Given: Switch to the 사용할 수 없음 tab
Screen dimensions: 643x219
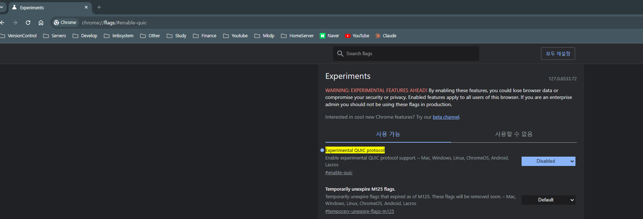Looking at the screenshot, I should point(514,134).
